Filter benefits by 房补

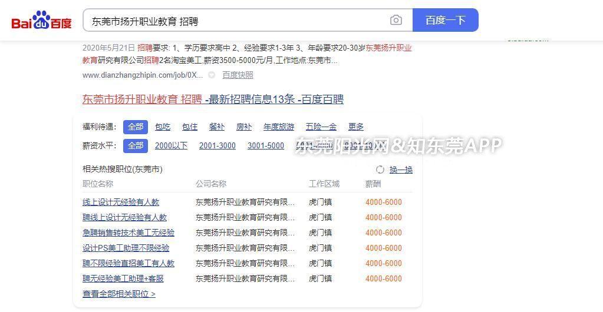(x=244, y=127)
